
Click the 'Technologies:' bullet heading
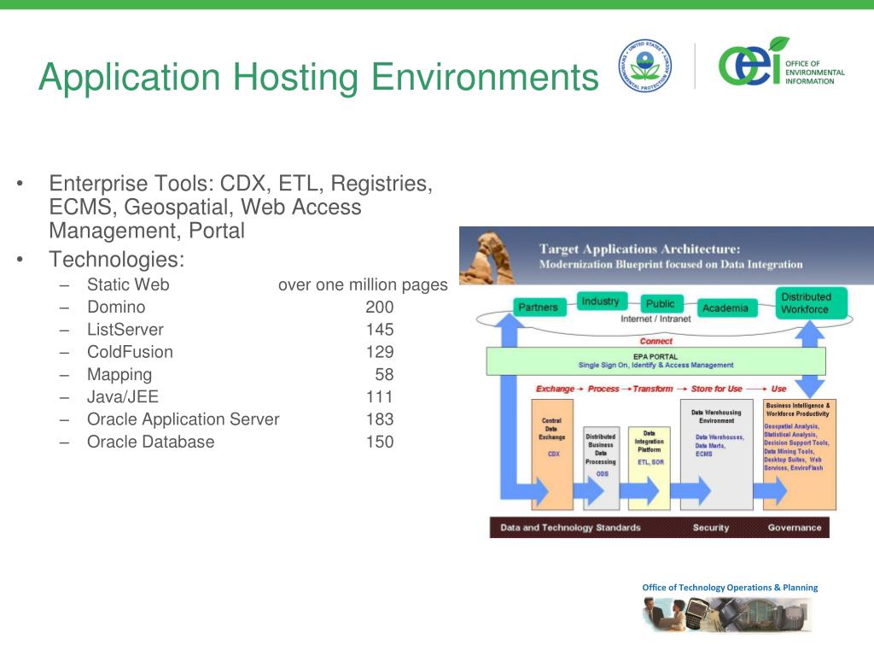click(x=116, y=260)
